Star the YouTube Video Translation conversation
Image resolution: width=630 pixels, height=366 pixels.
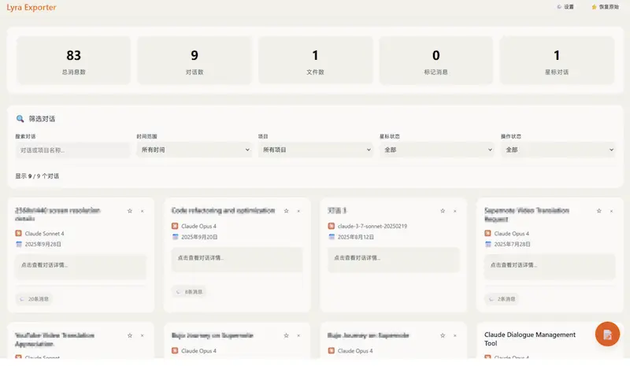[x=129, y=335]
